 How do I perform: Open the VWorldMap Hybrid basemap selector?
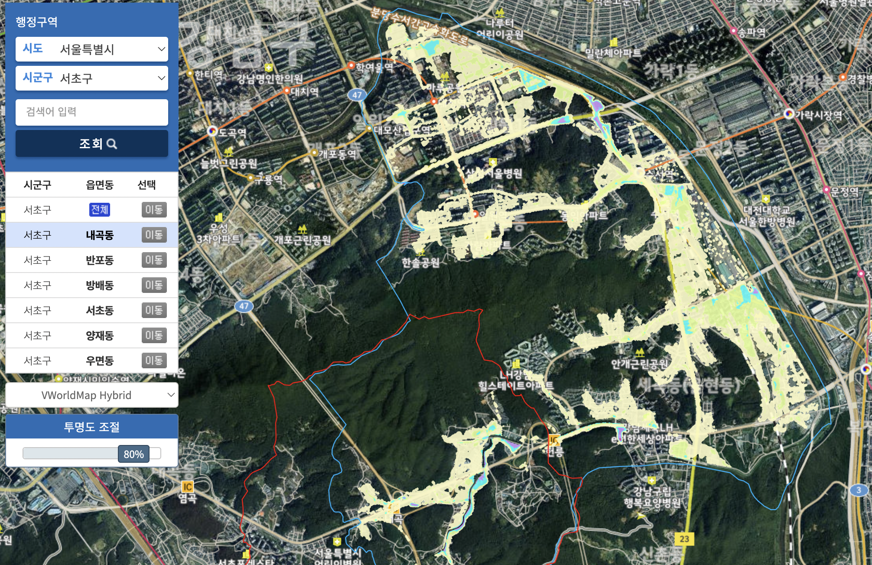(x=92, y=395)
